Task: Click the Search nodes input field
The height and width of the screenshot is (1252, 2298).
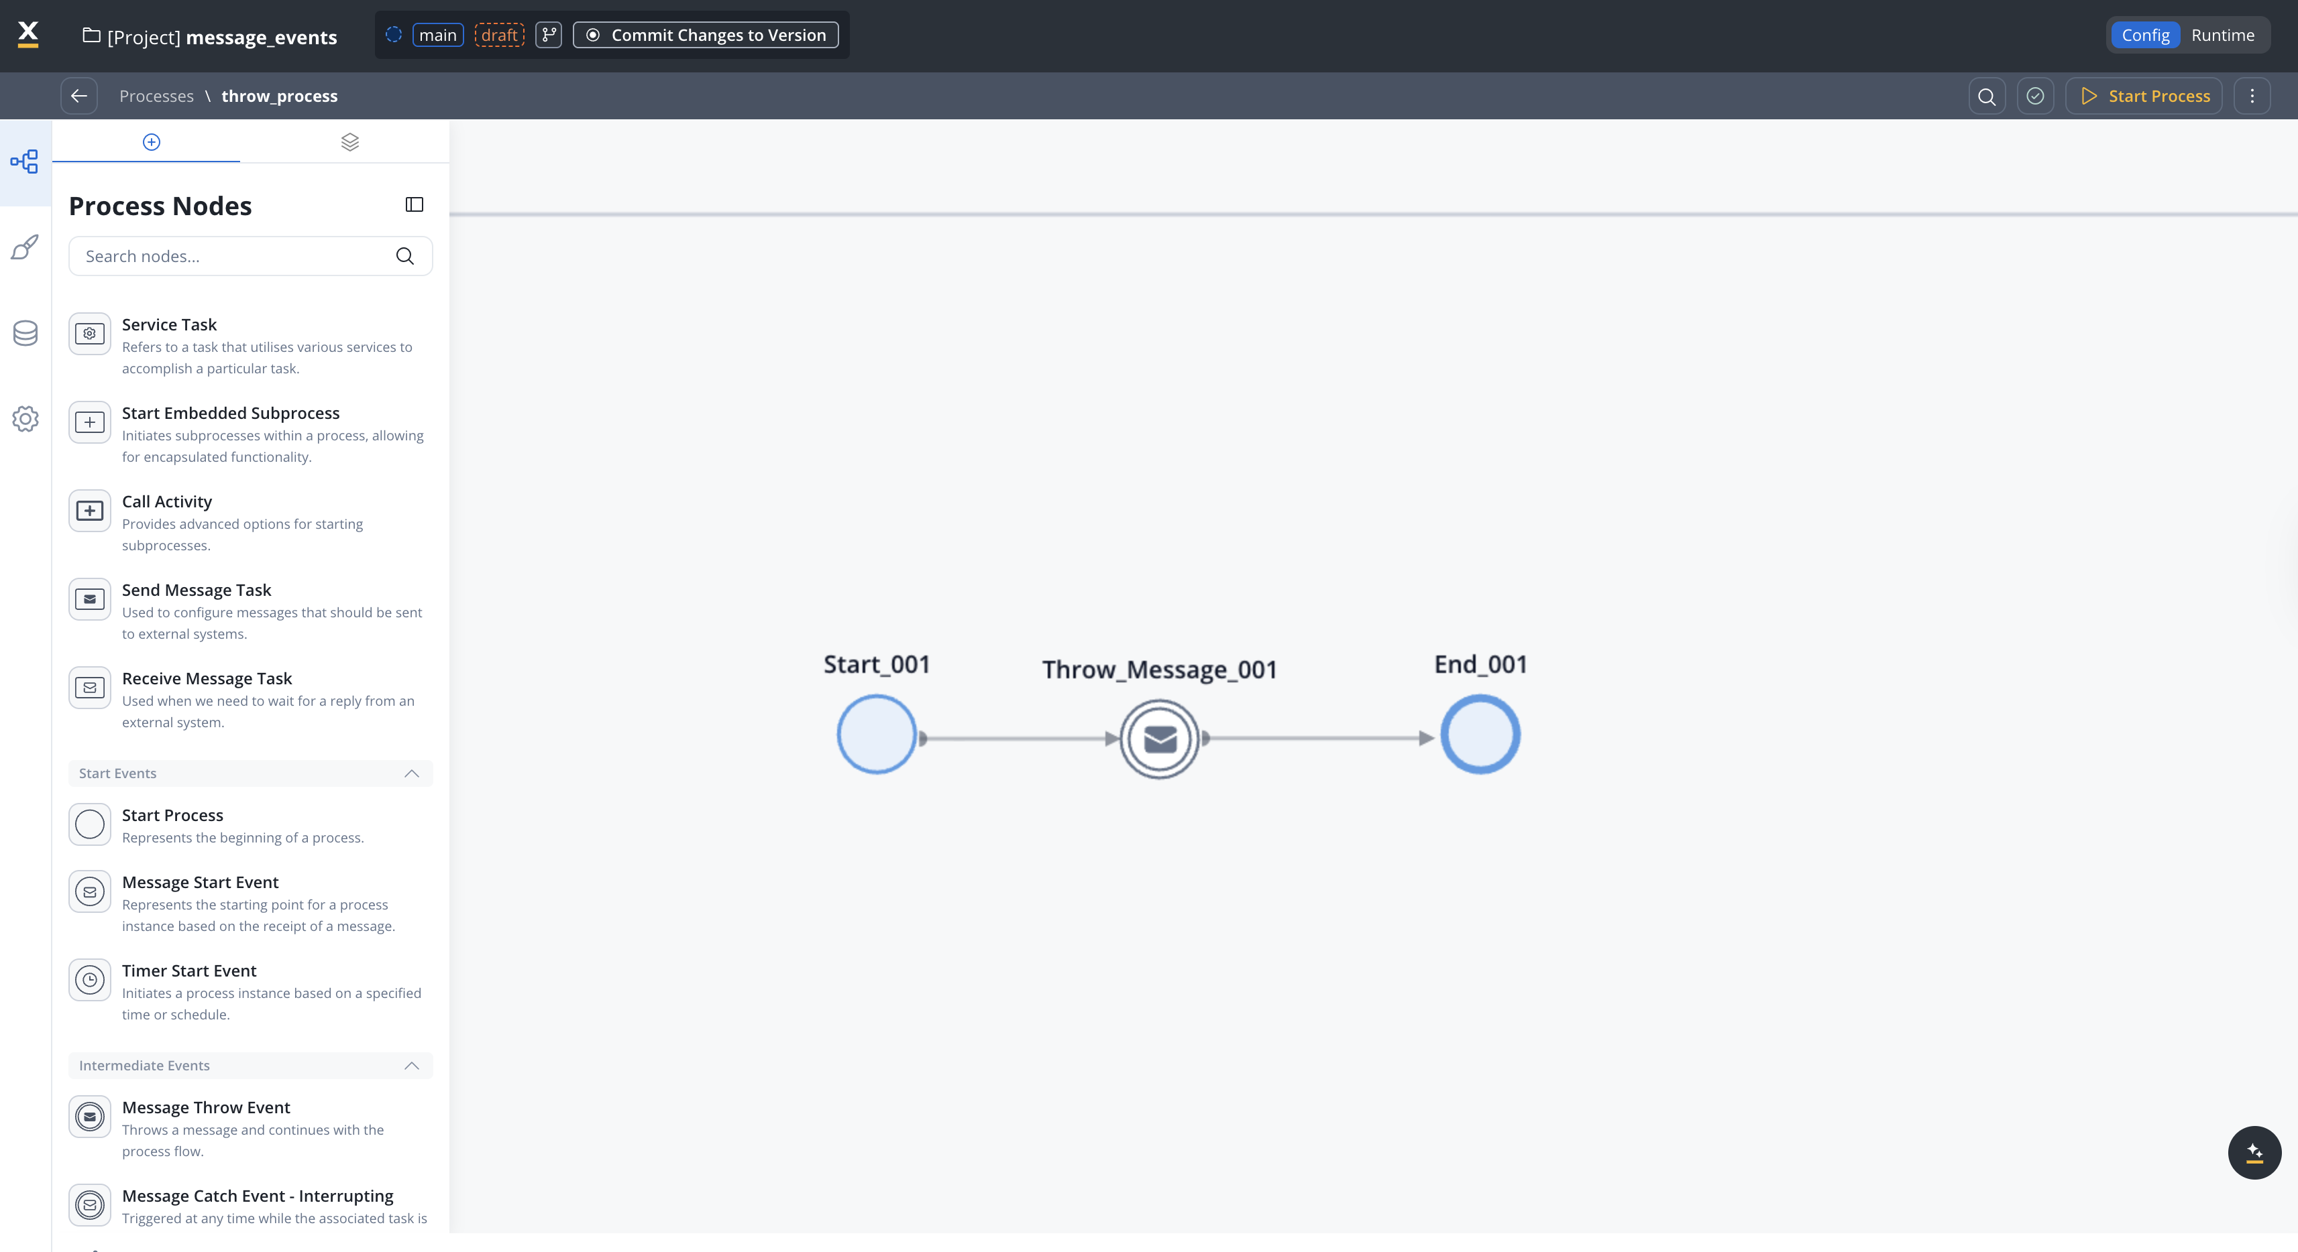Action: coord(232,257)
